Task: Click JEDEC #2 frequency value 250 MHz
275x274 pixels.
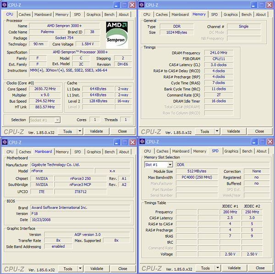Action: [252, 212]
